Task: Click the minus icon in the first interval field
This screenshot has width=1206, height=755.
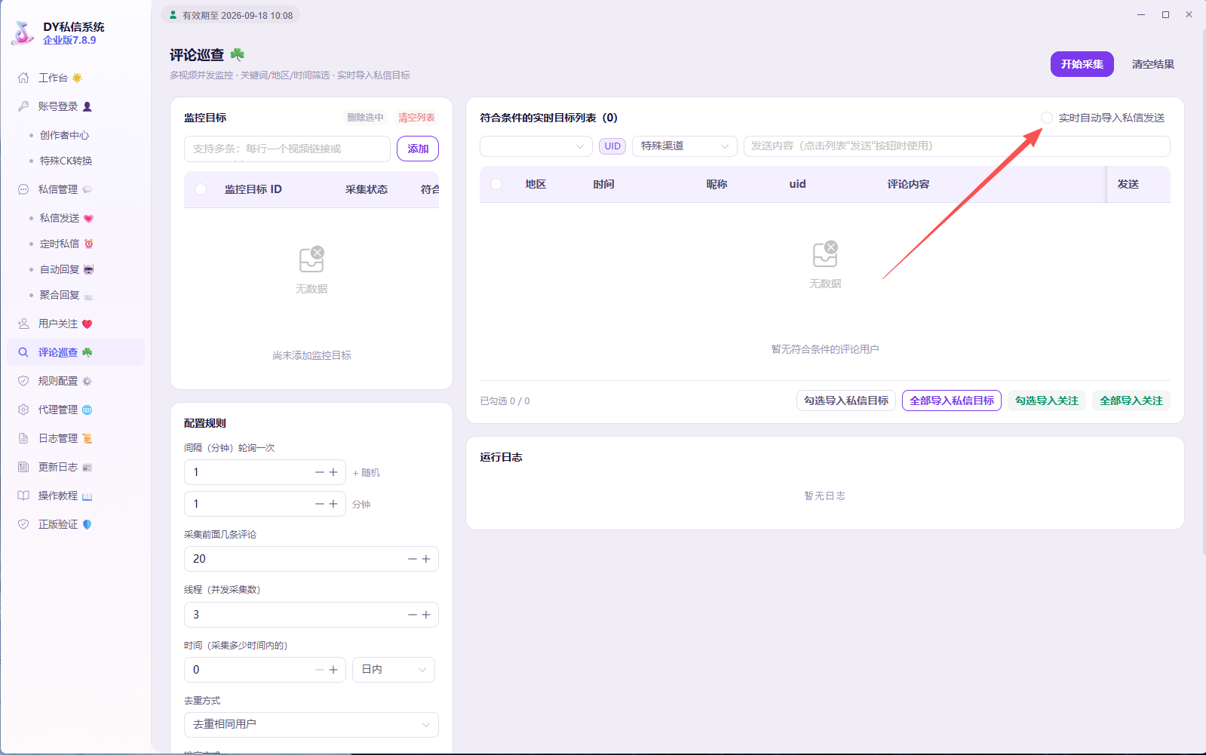Action: pyautogui.click(x=320, y=472)
